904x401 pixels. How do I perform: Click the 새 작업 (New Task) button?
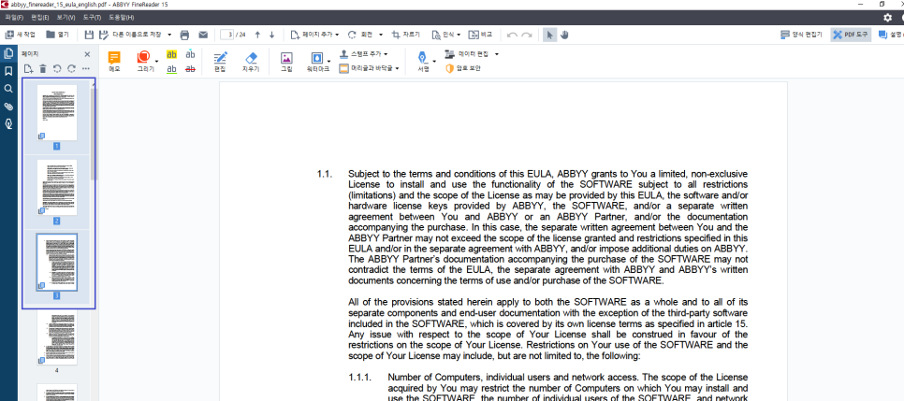coord(21,35)
